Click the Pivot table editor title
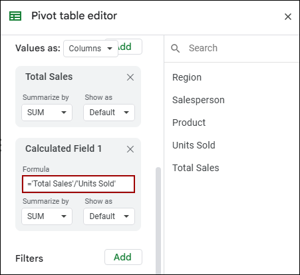The image size is (300, 275). point(75,16)
